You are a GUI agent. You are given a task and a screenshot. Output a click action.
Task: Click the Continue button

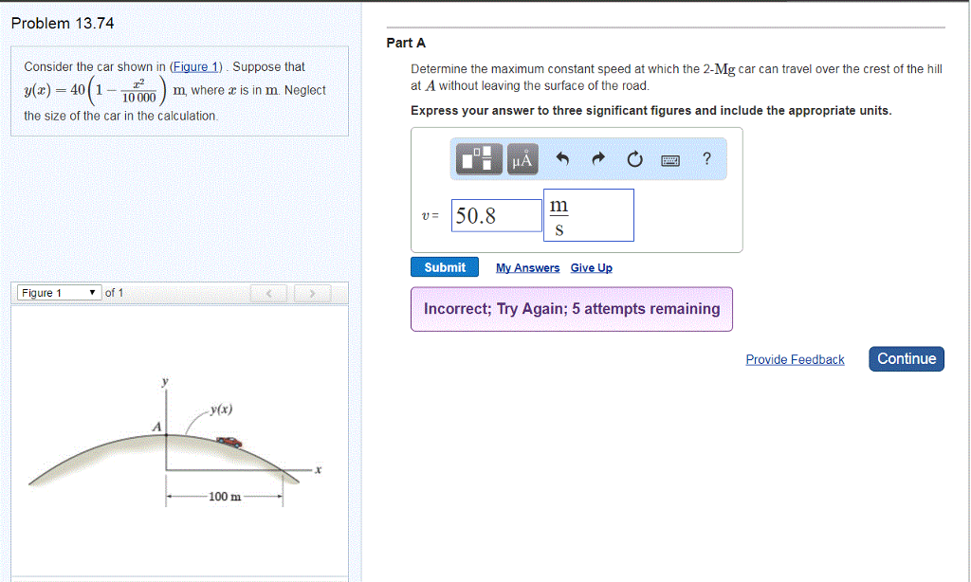pyautogui.click(x=907, y=358)
